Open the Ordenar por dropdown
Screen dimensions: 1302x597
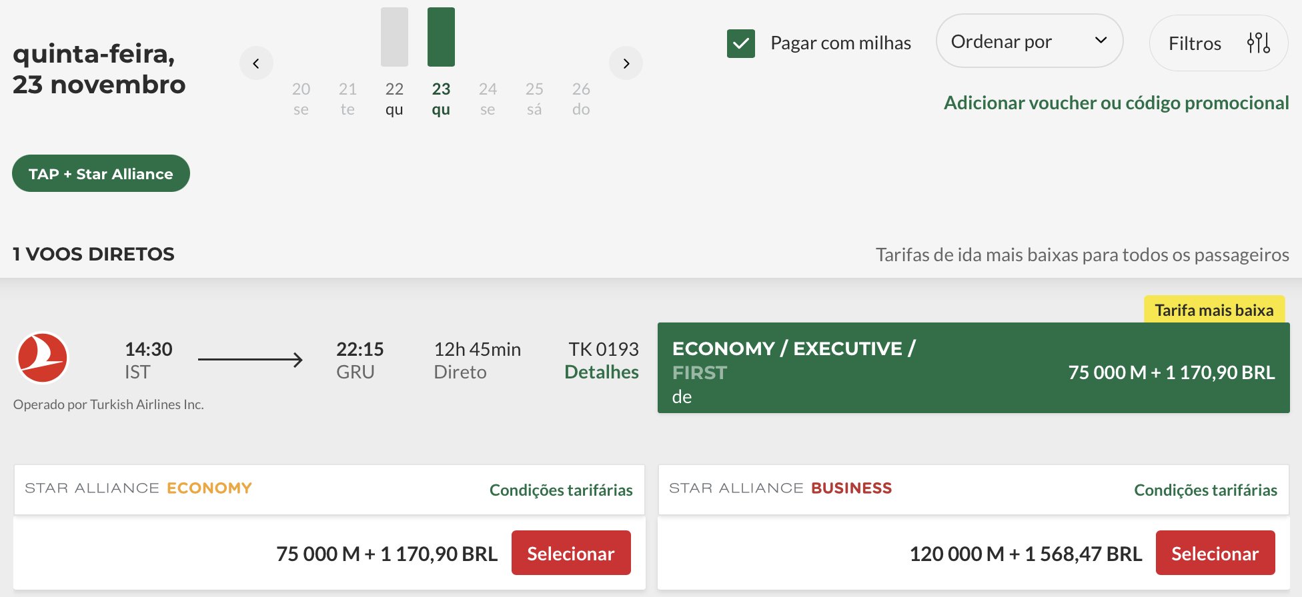click(1029, 41)
